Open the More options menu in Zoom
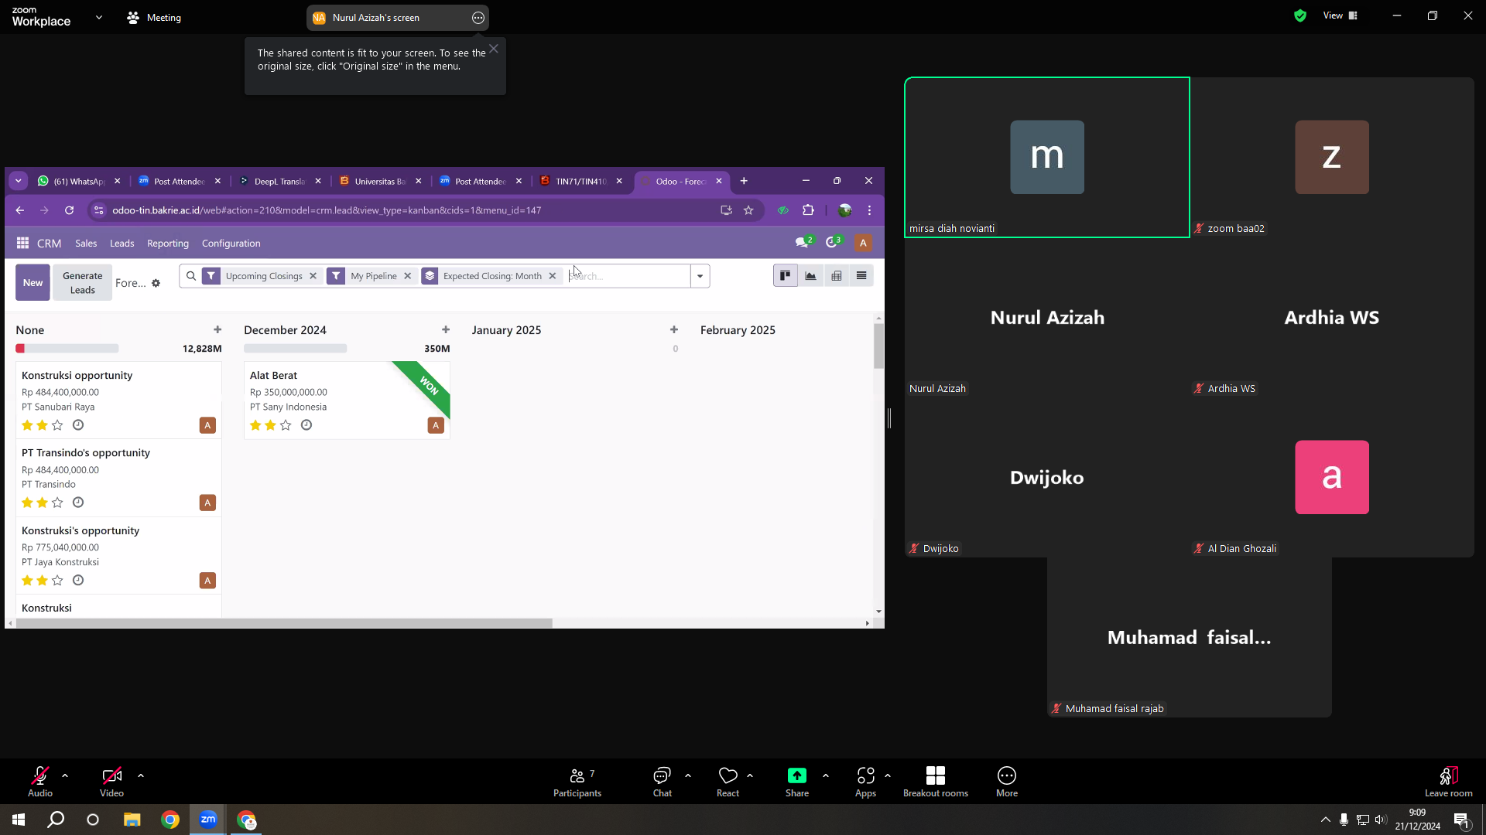The image size is (1486, 835). click(x=1007, y=781)
